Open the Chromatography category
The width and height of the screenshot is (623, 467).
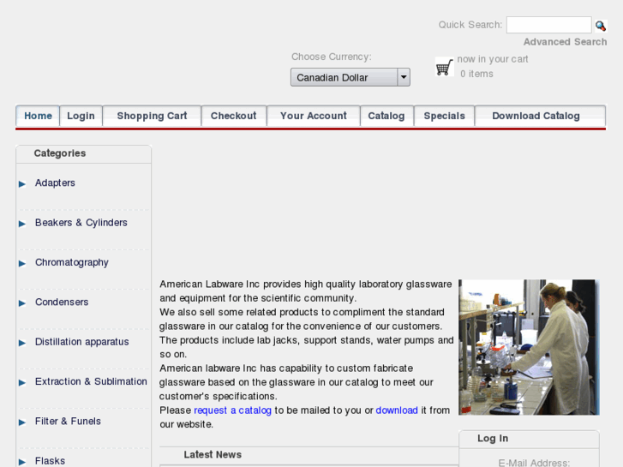71,263
